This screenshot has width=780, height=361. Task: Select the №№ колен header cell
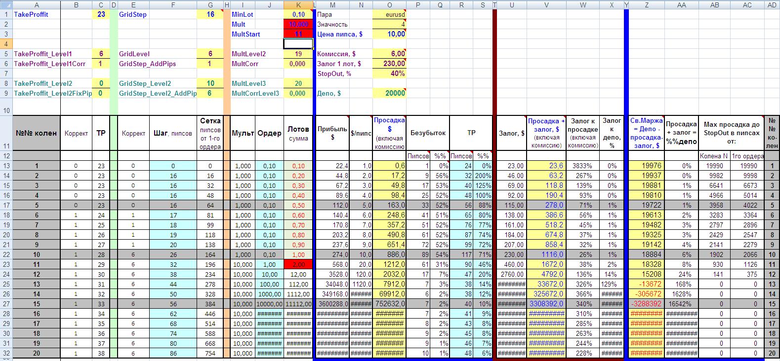coord(37,133)
